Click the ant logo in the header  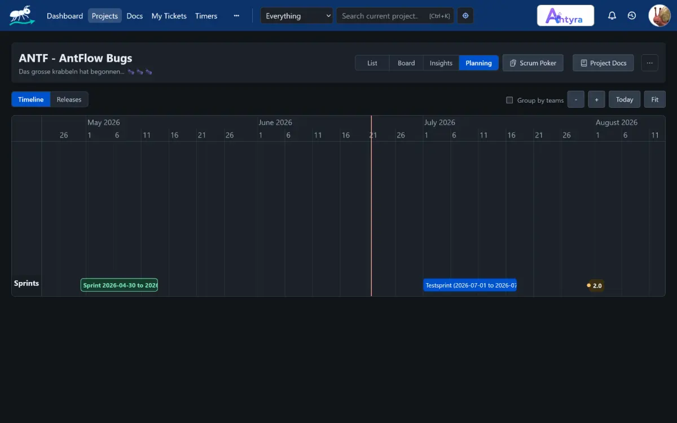[21, 15]
